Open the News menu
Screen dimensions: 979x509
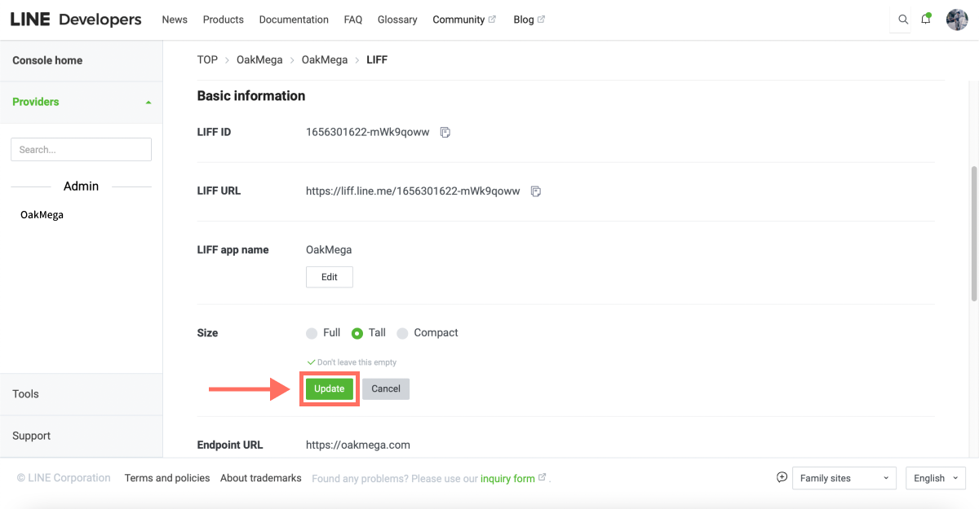175,20
